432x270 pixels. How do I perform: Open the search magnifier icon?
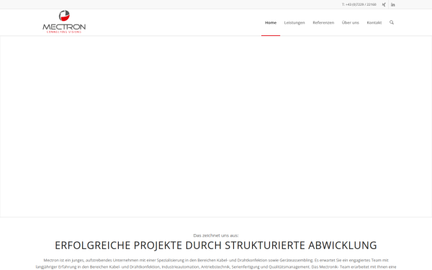point(392,22)
